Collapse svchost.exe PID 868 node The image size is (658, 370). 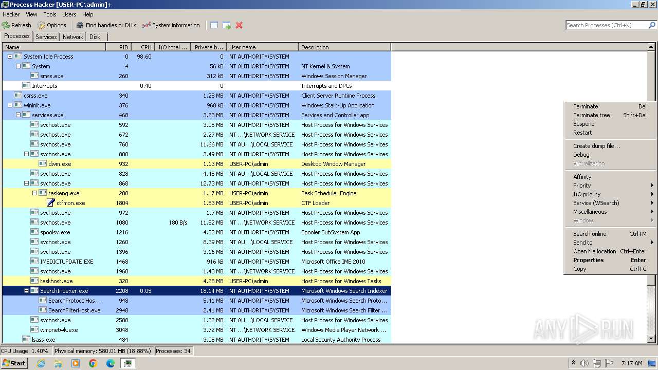coord(26,183)
